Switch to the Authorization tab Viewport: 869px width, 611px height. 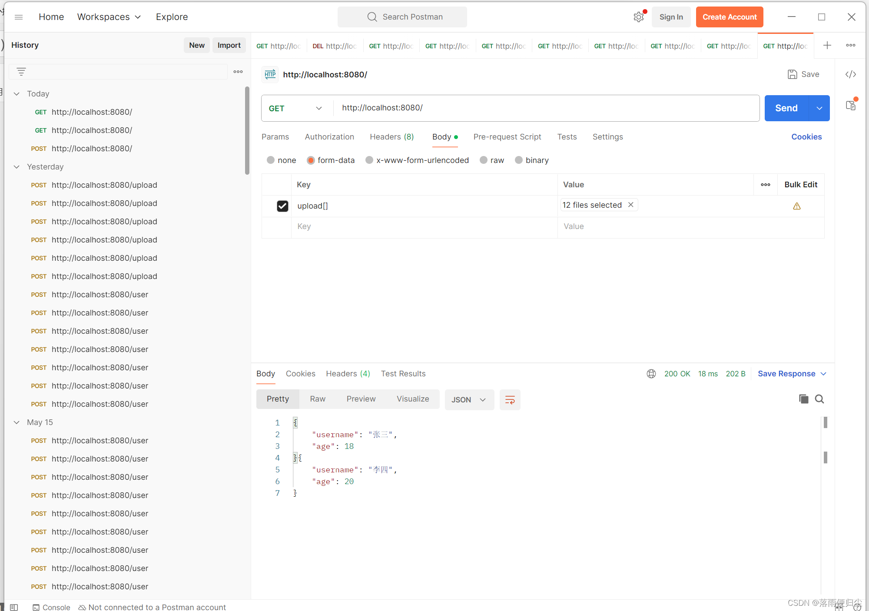pos(329,137)
